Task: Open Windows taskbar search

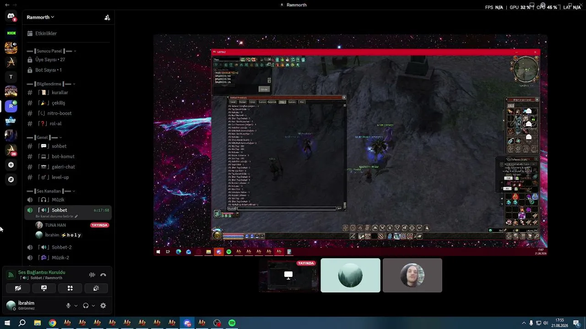Action: (22, 323)
